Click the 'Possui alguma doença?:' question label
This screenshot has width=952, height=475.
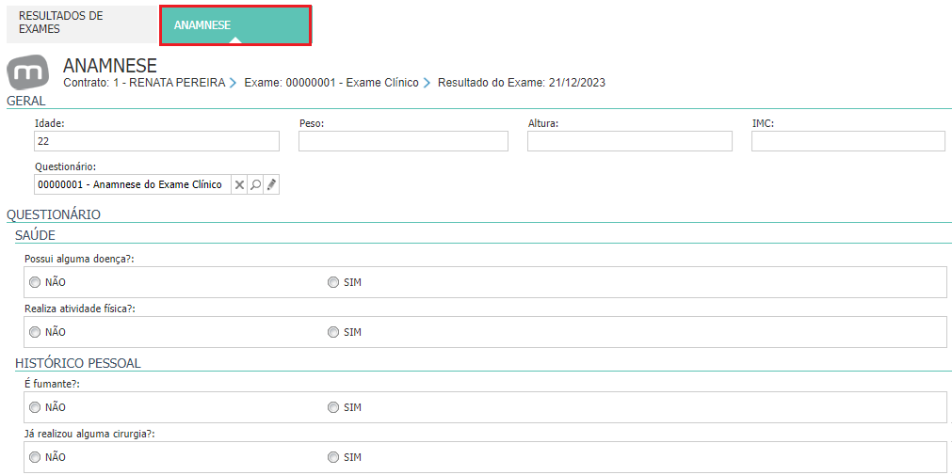point(79,259)
